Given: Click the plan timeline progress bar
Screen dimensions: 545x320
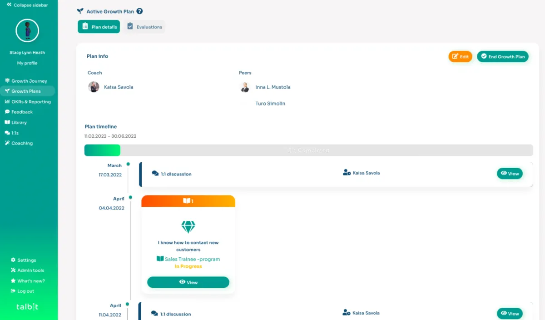Looking at the screenshot, I should [x=309, y=150].
